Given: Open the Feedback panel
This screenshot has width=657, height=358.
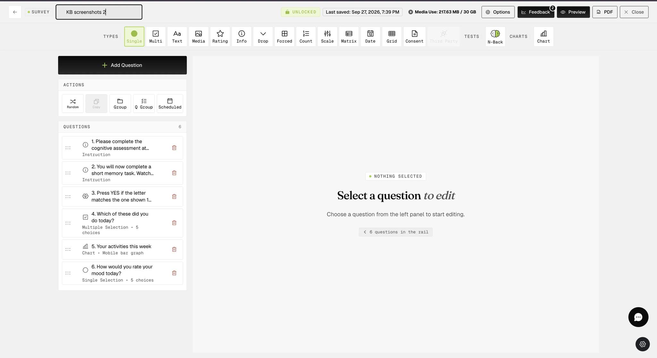Looking at the screenshot, I should coord(536,12).
